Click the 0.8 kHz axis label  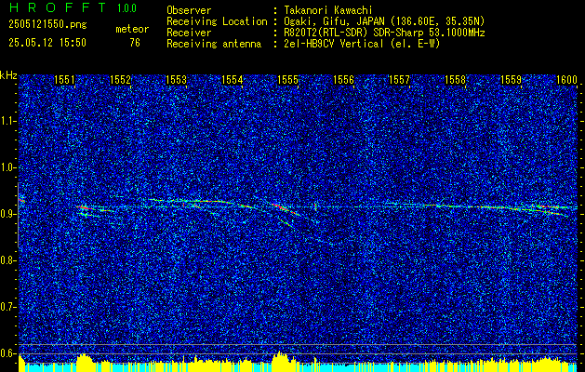[x=7, y=260]
